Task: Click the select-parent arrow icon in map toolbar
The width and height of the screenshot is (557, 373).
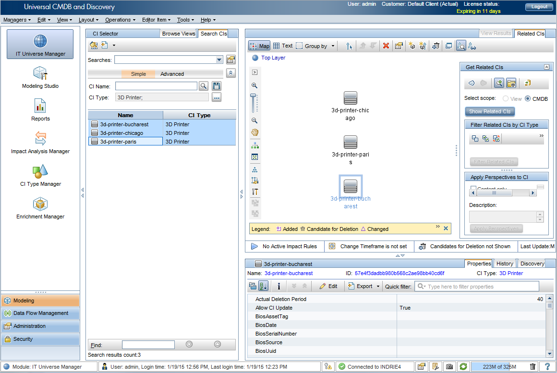Action: pyautogui.click(x=349, y=46)
